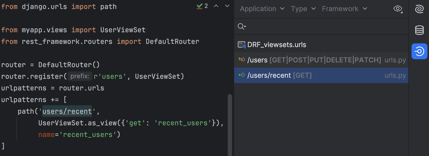The height and width of the screenshot is (156, 429).
Task: Go to previous highlighted error arrow
Action: click(x=216, y=6)
